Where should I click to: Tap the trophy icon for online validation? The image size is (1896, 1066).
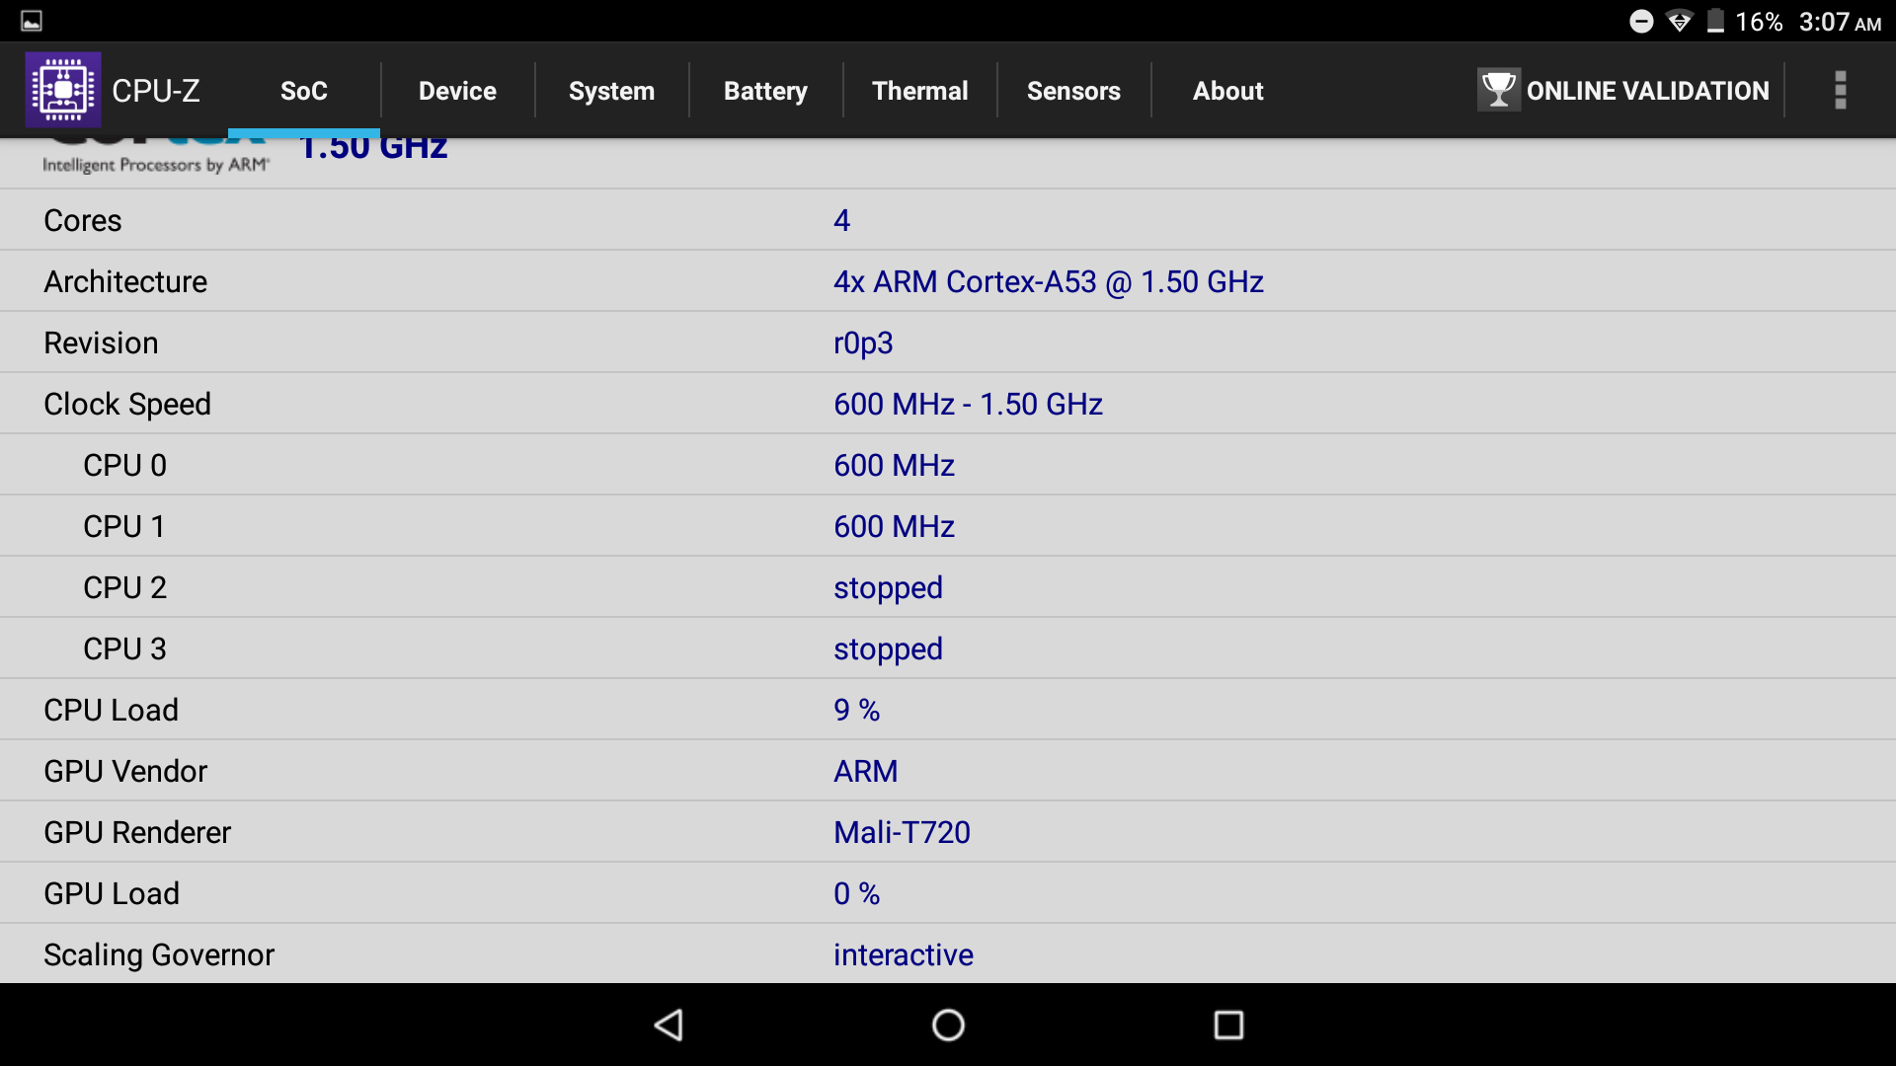(1498, 90)
